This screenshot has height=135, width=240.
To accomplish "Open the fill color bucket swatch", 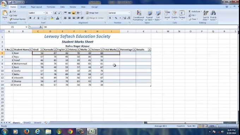I will pos(52,18).
